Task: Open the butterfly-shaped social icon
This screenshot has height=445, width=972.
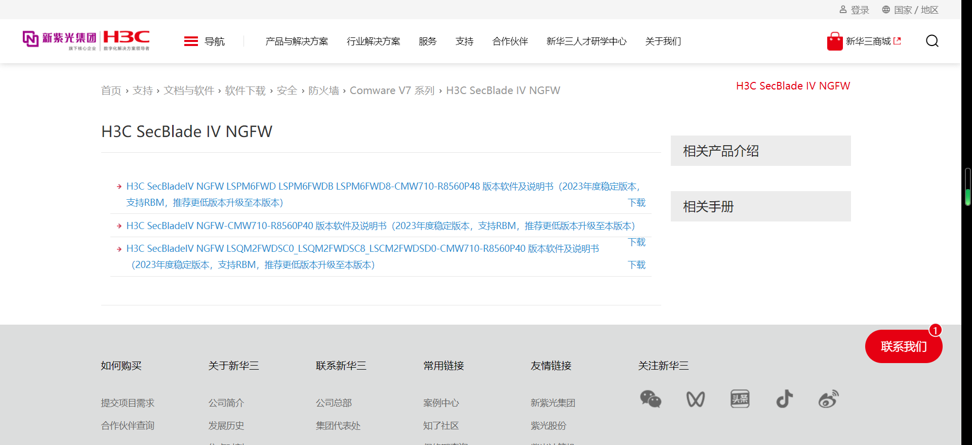Action: 696,399
